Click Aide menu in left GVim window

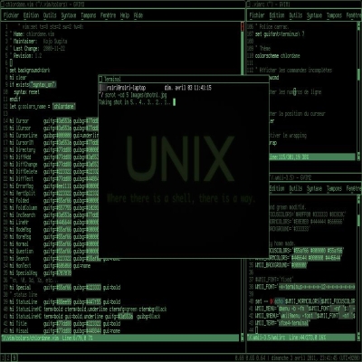138,15
